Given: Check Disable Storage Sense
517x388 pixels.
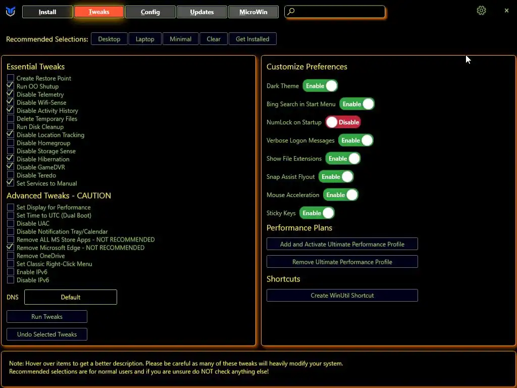Looking at the screenshot, I should 11,151.
